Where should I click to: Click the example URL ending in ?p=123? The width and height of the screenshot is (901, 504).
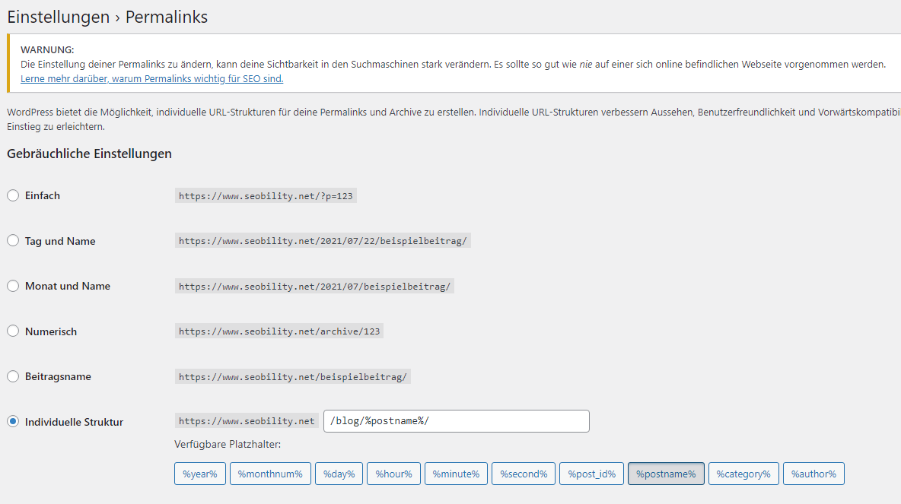tap(266, 195)
